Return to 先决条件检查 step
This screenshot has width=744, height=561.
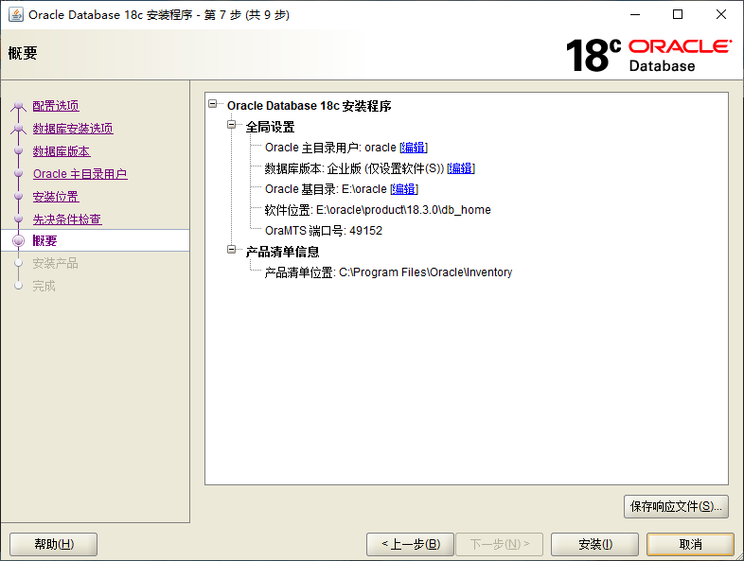coord(67,219)
